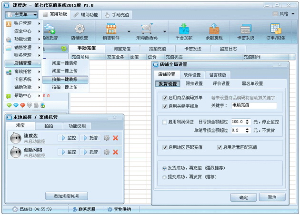Click the grey shield icon

coord(29,105)
